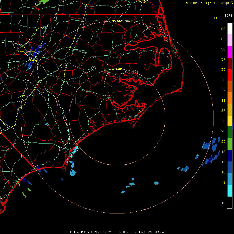The height and width of the screenshot is (234, 234).
Task: Click the Enhanced Echo Tops KMHX caption
Action: click(118, 232)
